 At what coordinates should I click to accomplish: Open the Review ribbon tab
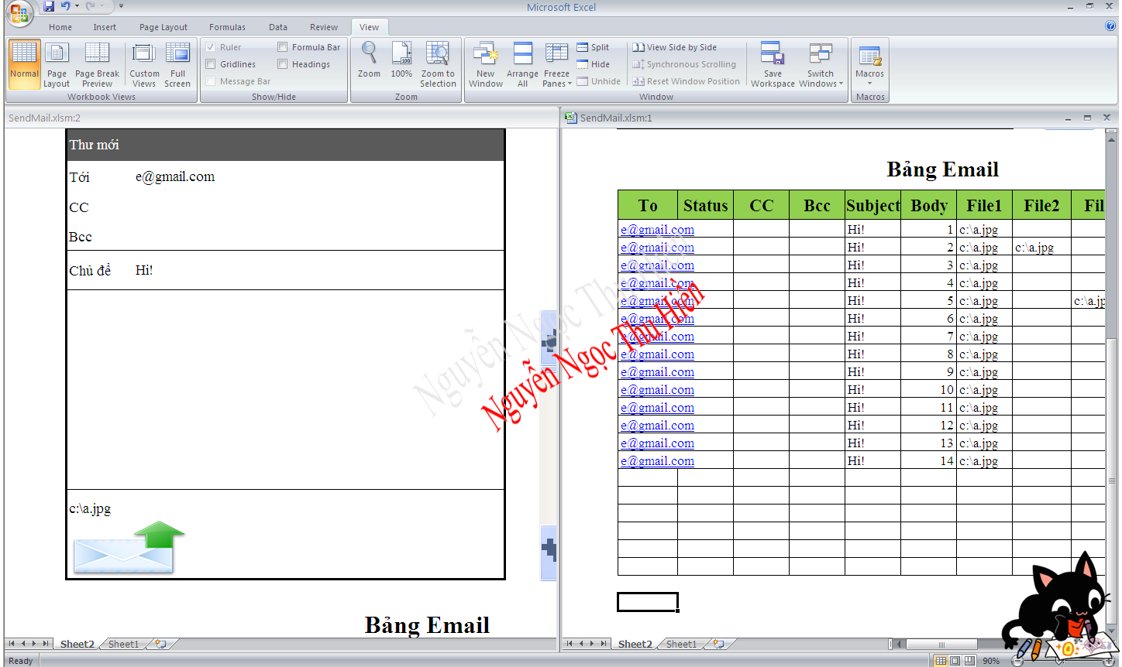point(324,27)
